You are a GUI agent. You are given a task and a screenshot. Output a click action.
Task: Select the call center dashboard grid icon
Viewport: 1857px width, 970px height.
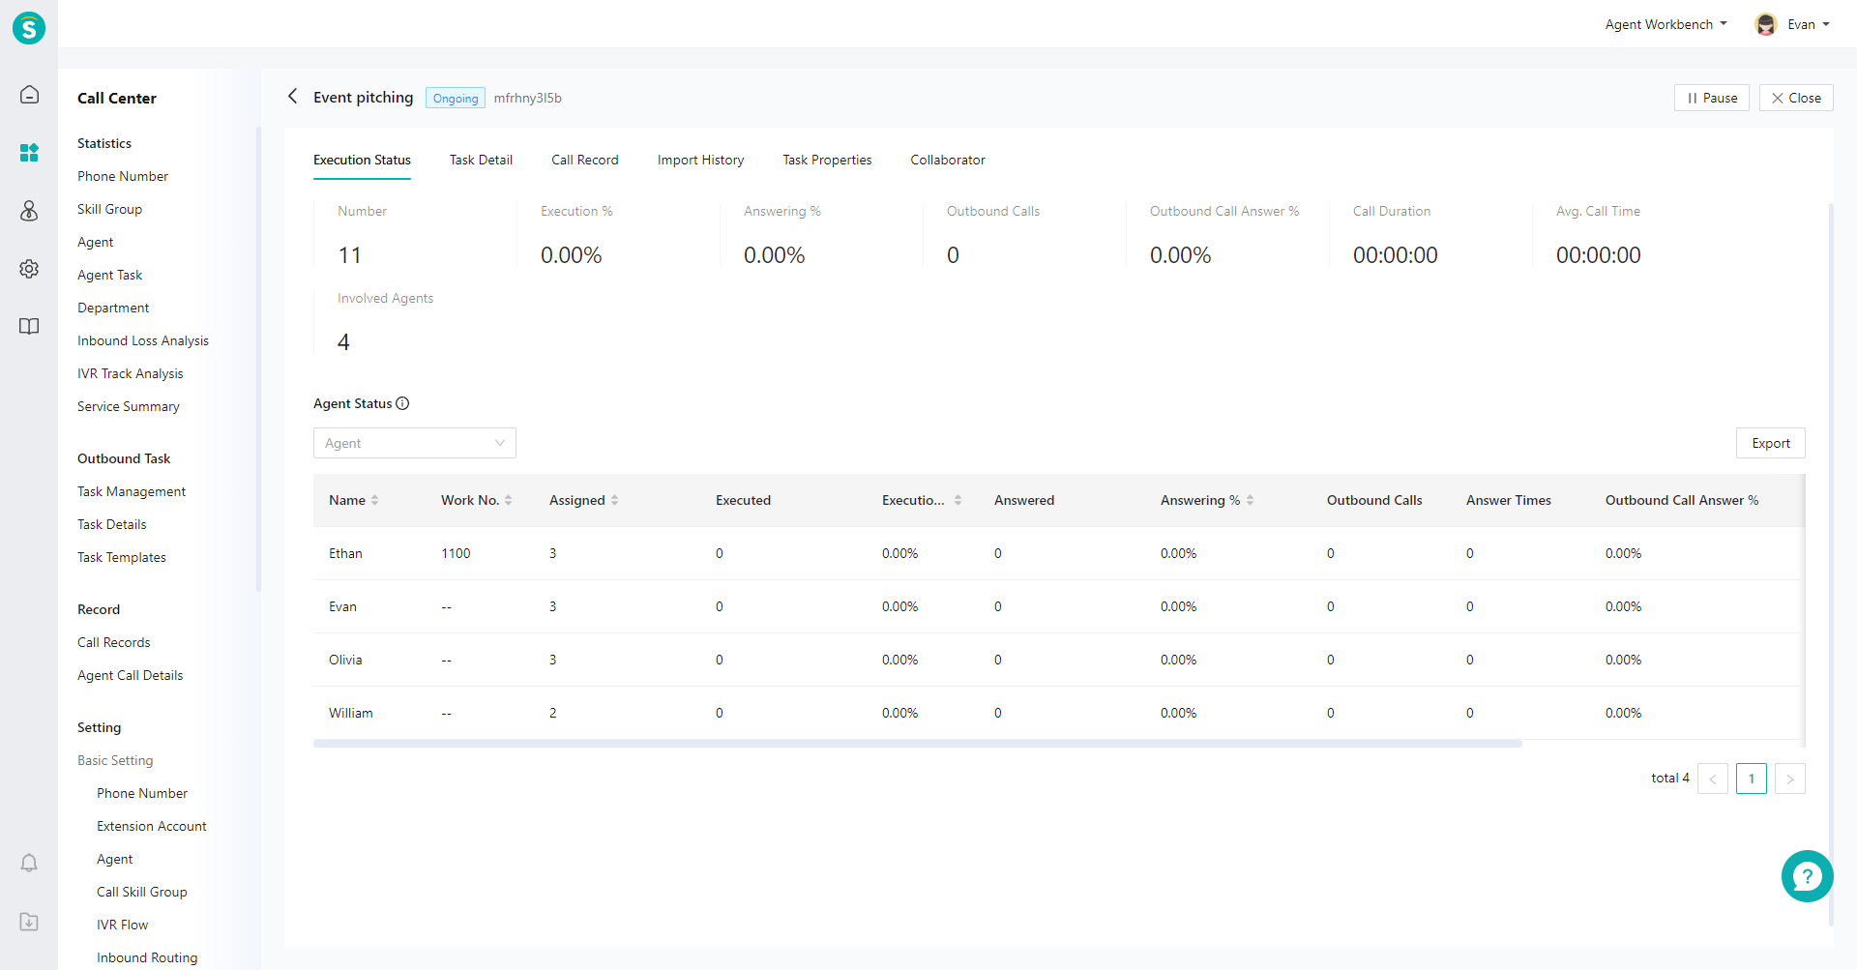click(x=29, y=153)
